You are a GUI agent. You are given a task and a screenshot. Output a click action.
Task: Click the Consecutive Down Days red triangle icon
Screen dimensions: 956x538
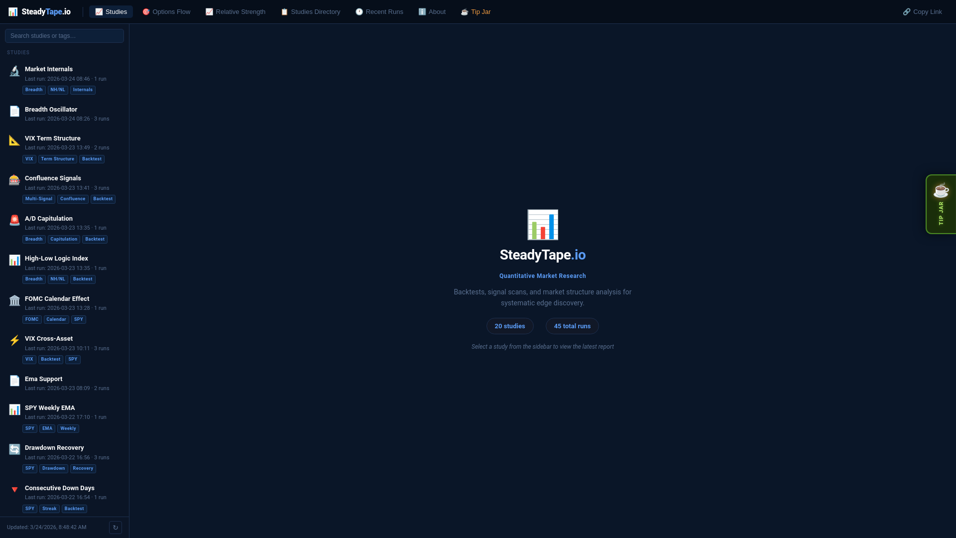[14, 490]
